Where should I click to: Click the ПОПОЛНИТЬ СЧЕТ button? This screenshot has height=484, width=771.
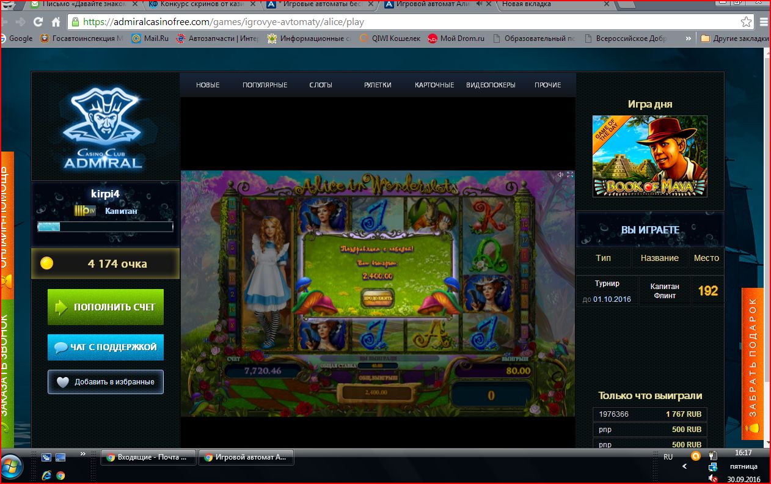(106, 307)
